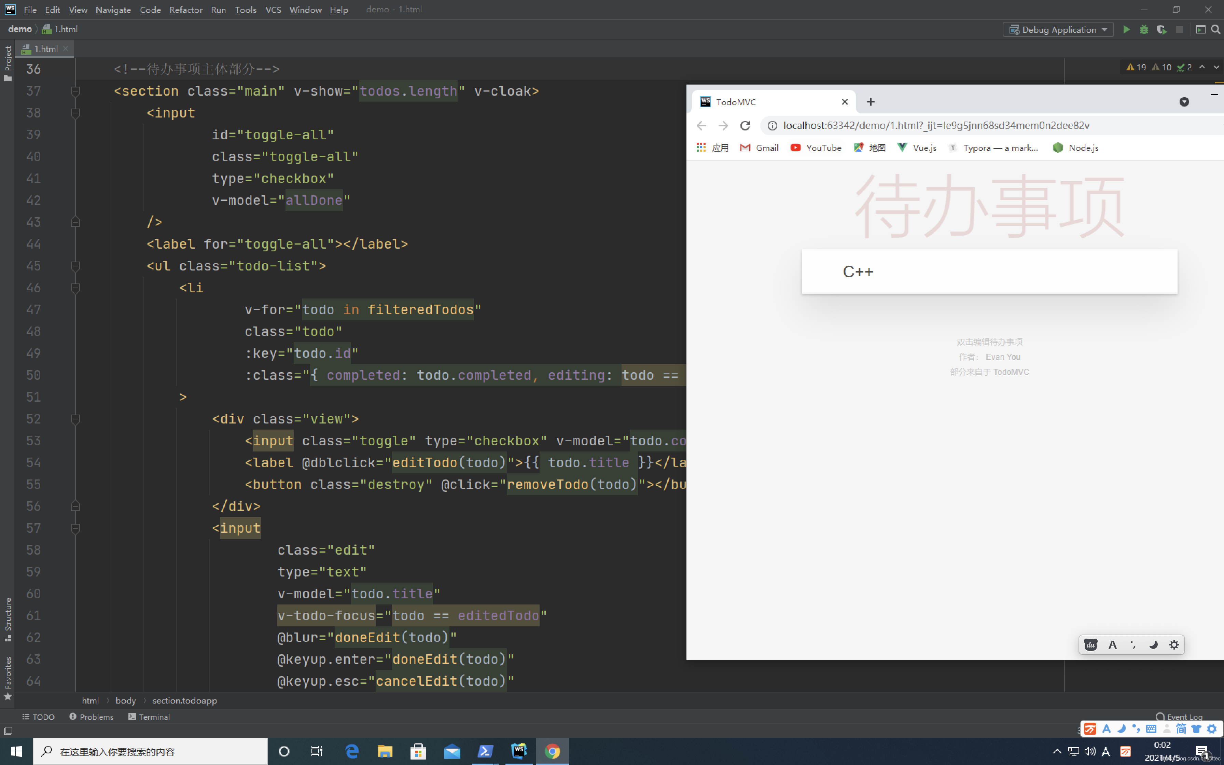Show the 10 weak warnings indicator
Viewport: 1224px width, 765px height.
tap(1161, 67)
